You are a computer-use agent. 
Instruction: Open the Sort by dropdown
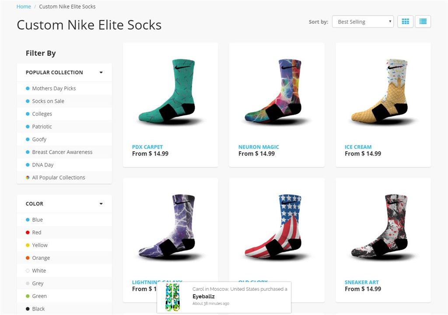[363, 22]
